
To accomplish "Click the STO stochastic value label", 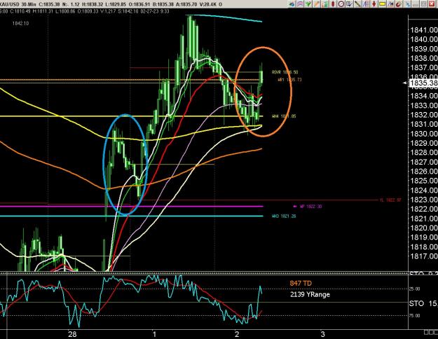I will coord(423,303).
